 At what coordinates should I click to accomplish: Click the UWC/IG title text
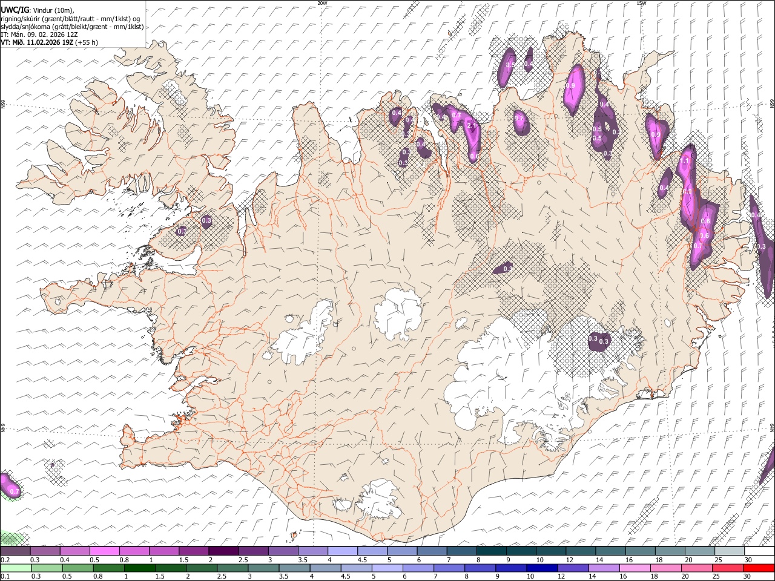pyautogui.click(x=14, y=10)
